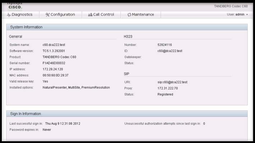This screenshot has width=255, height=143.
Task: Open the Call Control menu
Action: (101, 15)
